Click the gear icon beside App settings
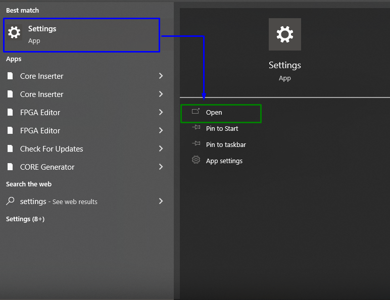 (196, 160)
